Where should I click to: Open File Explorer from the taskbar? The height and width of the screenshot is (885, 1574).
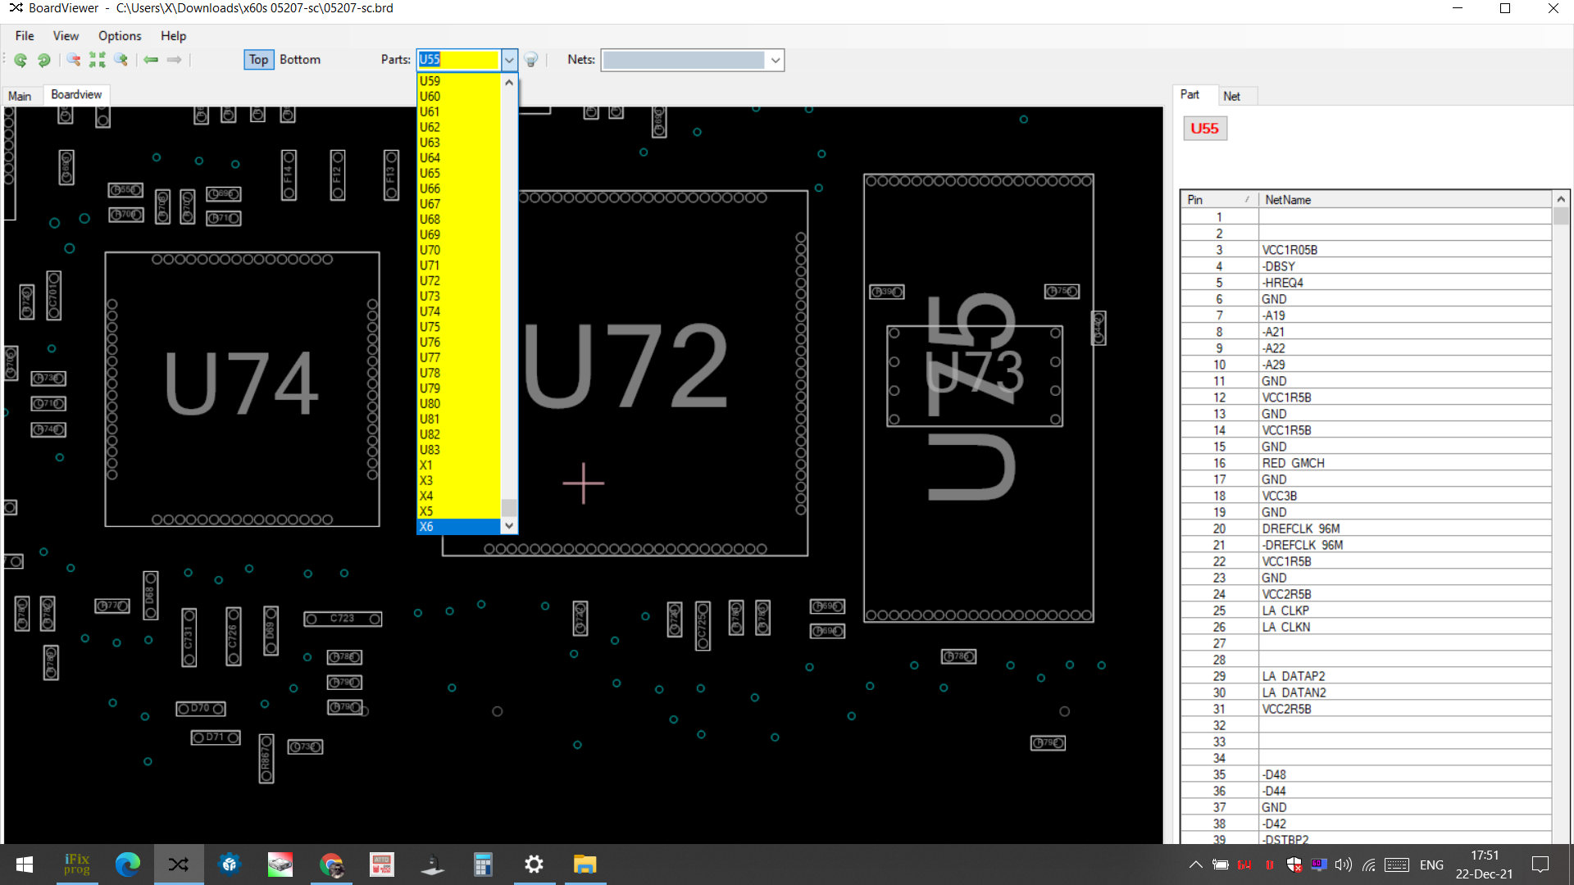tap(585, 865)
